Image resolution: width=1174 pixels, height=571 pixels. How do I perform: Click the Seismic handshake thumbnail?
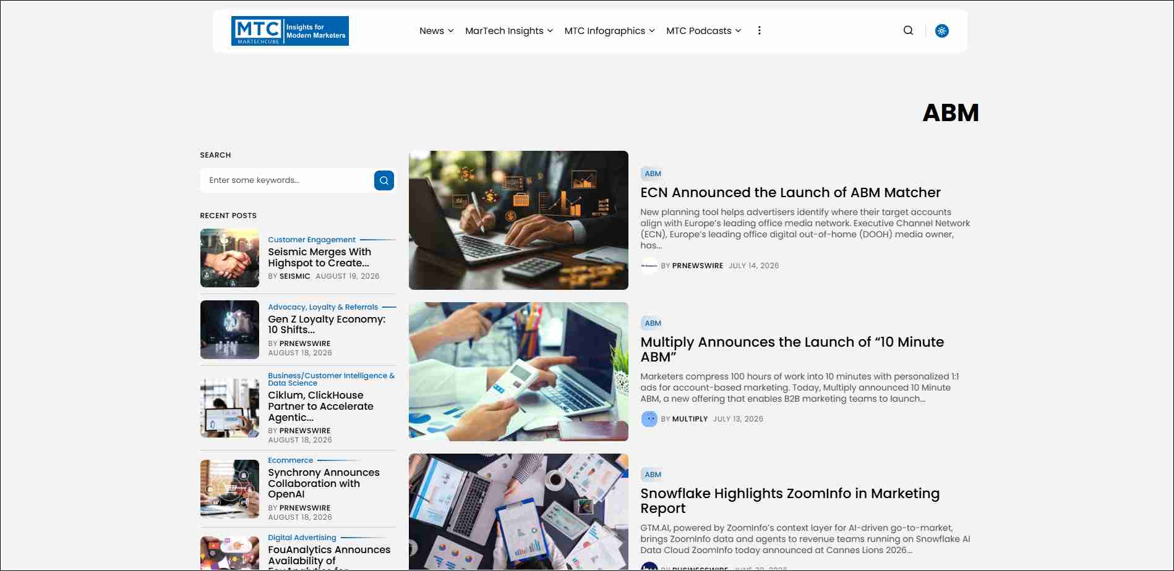click(x=229, y=258)
